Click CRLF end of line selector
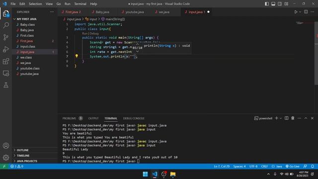Image resolution: width=318 pixels, height=179 pixels. [264, 166]
